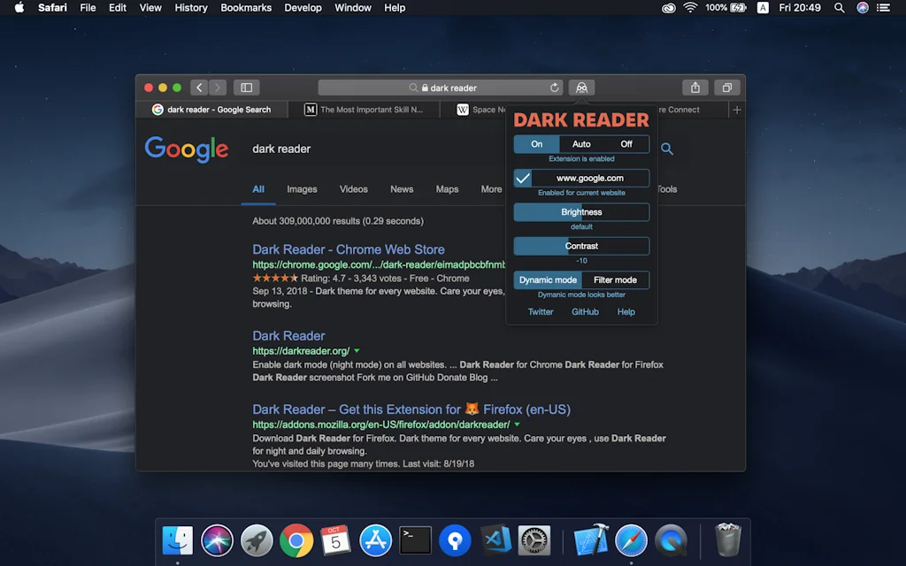The width and height of the screenshot is (906, 566).
Task: Open the More dropdown in Google results
Action: (x=492, y=188)
